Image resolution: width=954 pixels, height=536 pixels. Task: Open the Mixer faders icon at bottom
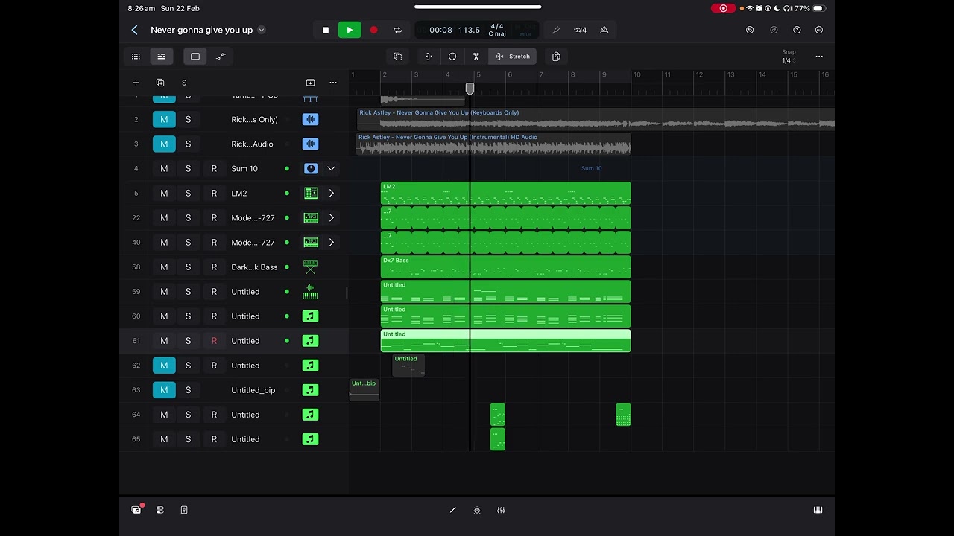[501, 510]
